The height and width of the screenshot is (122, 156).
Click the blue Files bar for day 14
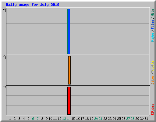[x=69, y=31]
